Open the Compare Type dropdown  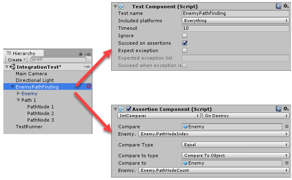pos(236,145)
